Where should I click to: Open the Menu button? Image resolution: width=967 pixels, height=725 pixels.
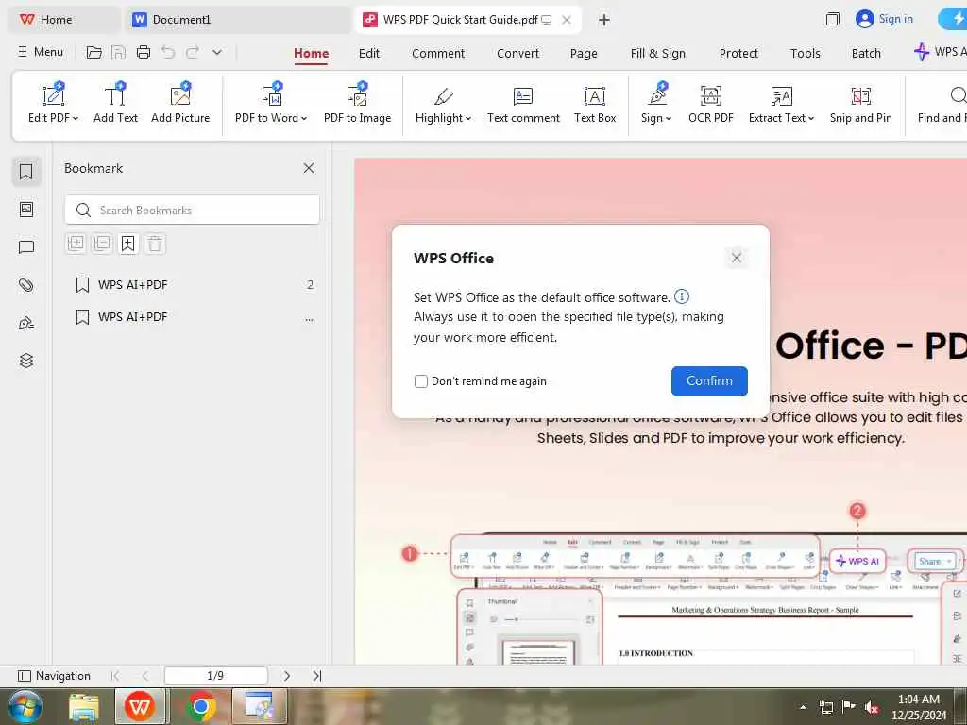point(41,52)
